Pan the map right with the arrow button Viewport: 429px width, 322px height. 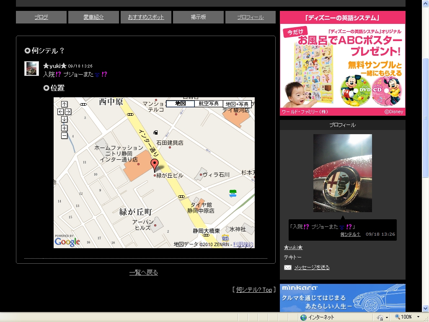point(68,112)
